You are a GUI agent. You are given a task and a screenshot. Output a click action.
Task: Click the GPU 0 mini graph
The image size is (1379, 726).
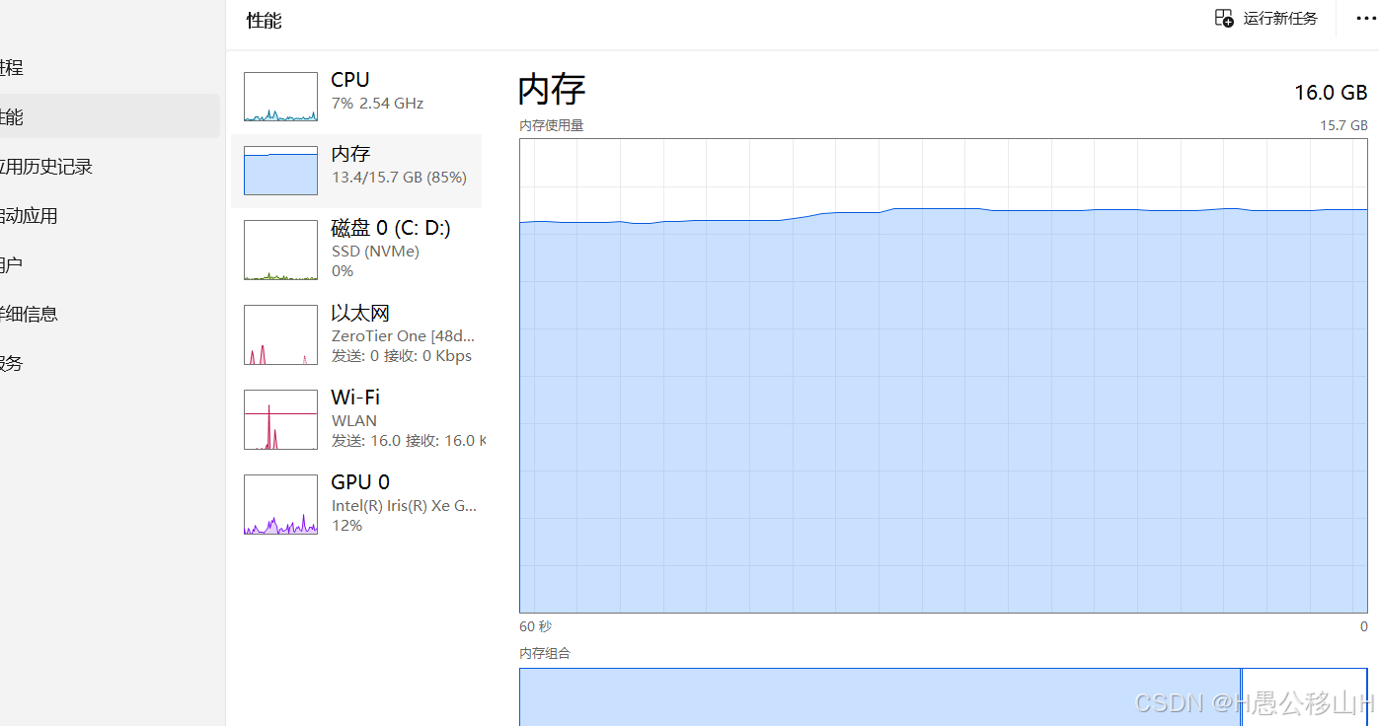click(281, 504)
